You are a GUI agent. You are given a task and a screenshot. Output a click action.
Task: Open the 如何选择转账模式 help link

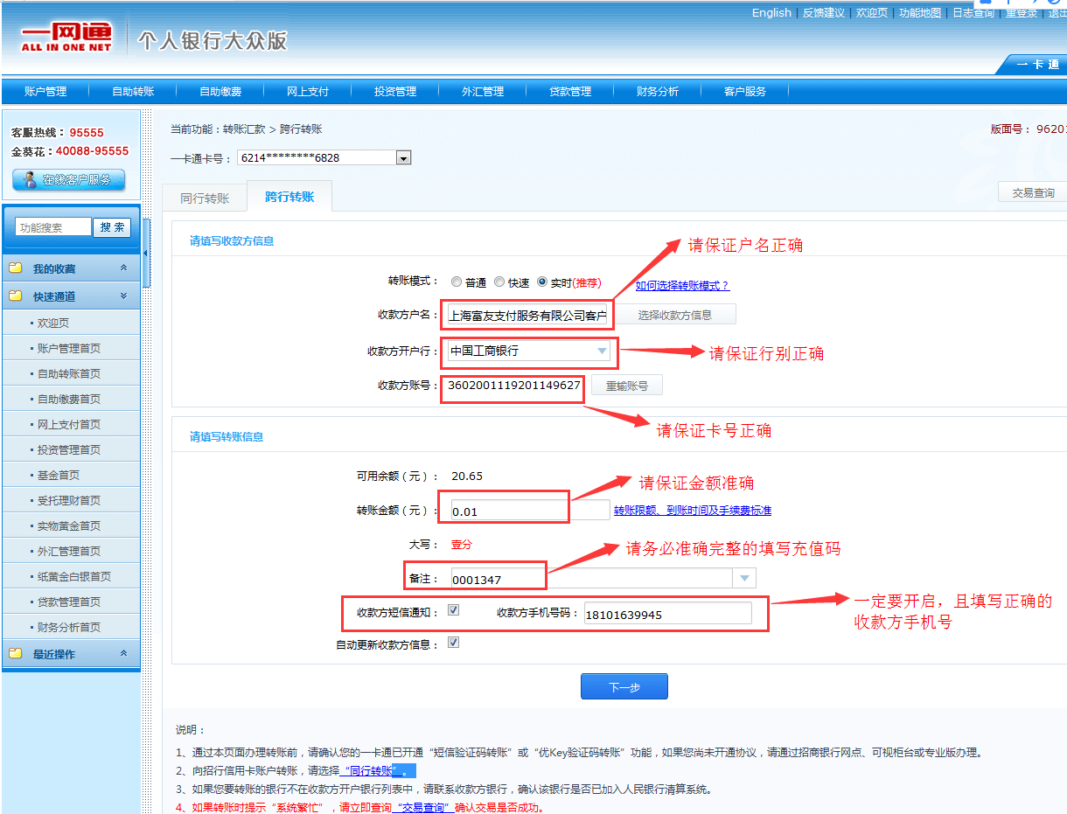681,285
